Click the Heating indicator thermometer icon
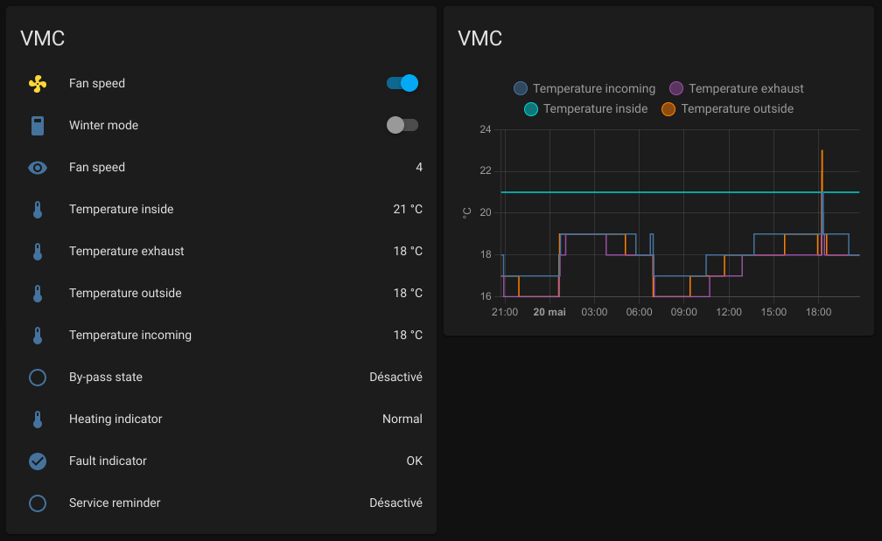This screenshot has height=541, width=882. (x=37, y=420)
